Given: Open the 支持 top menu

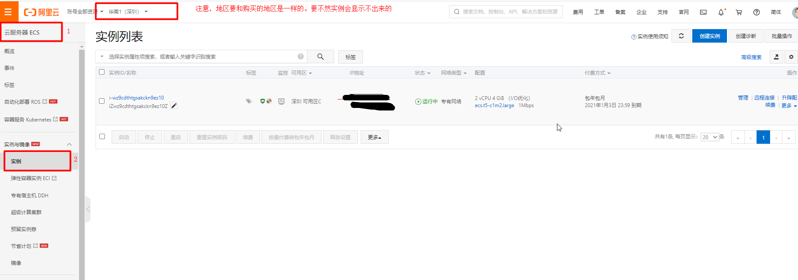Looking at the screenshot, I should click(663, 12).
